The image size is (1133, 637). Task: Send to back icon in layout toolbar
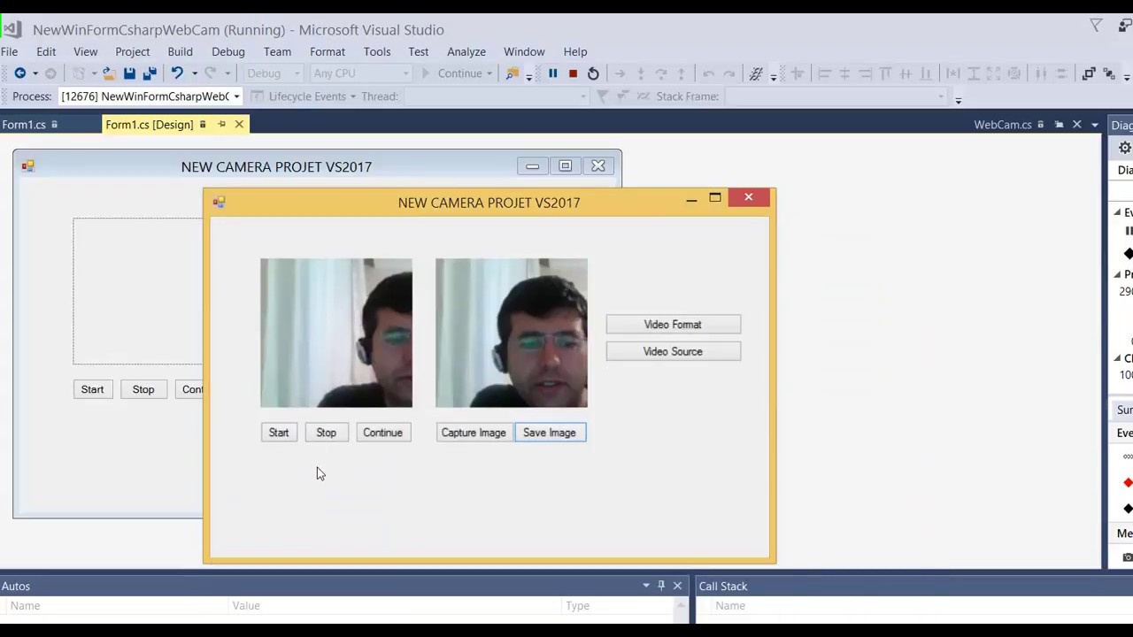point(1109,73)
